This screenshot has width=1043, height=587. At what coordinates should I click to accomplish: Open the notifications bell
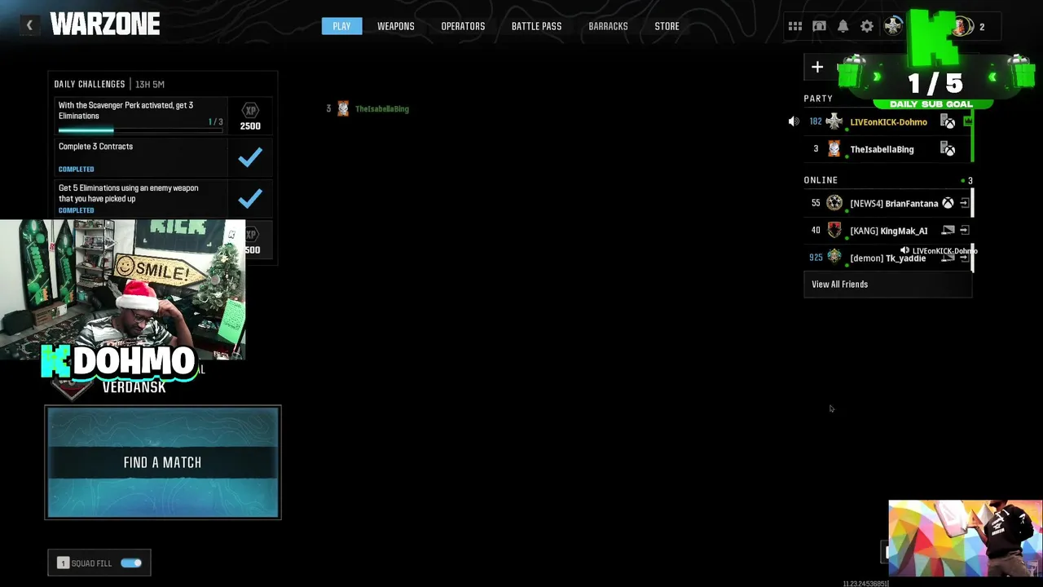(x=843, y=26)
